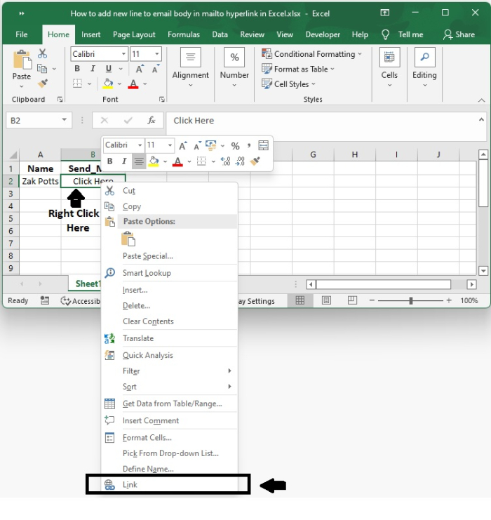Viewport: 491px width, 520px height.
Task: Click the Share button
Action: [459, 34]
